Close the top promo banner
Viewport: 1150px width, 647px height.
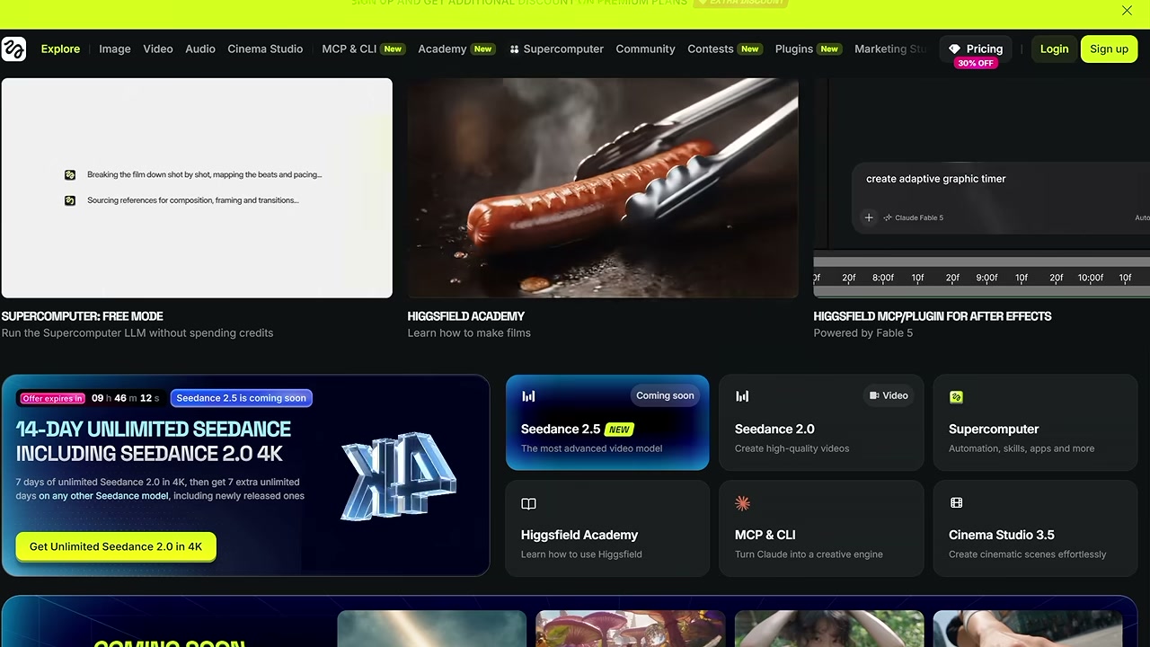pos(1127,11)
